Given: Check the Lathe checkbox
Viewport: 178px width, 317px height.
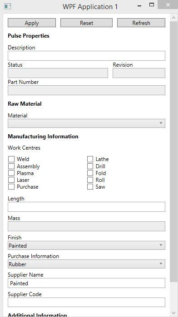Looking at the screenshot, I should point(90,159).
